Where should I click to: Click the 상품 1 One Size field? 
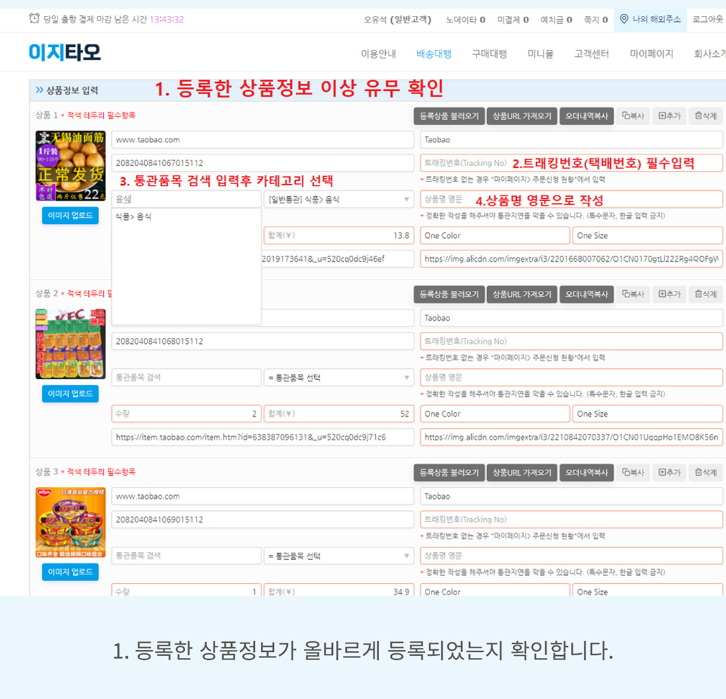pos(647,235)
